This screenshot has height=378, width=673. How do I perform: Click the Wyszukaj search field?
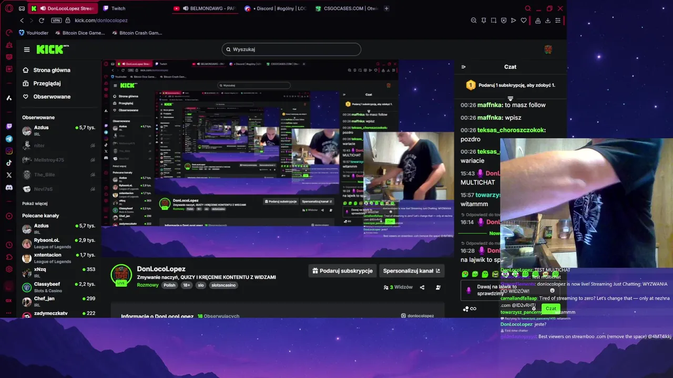pos(291,49)
